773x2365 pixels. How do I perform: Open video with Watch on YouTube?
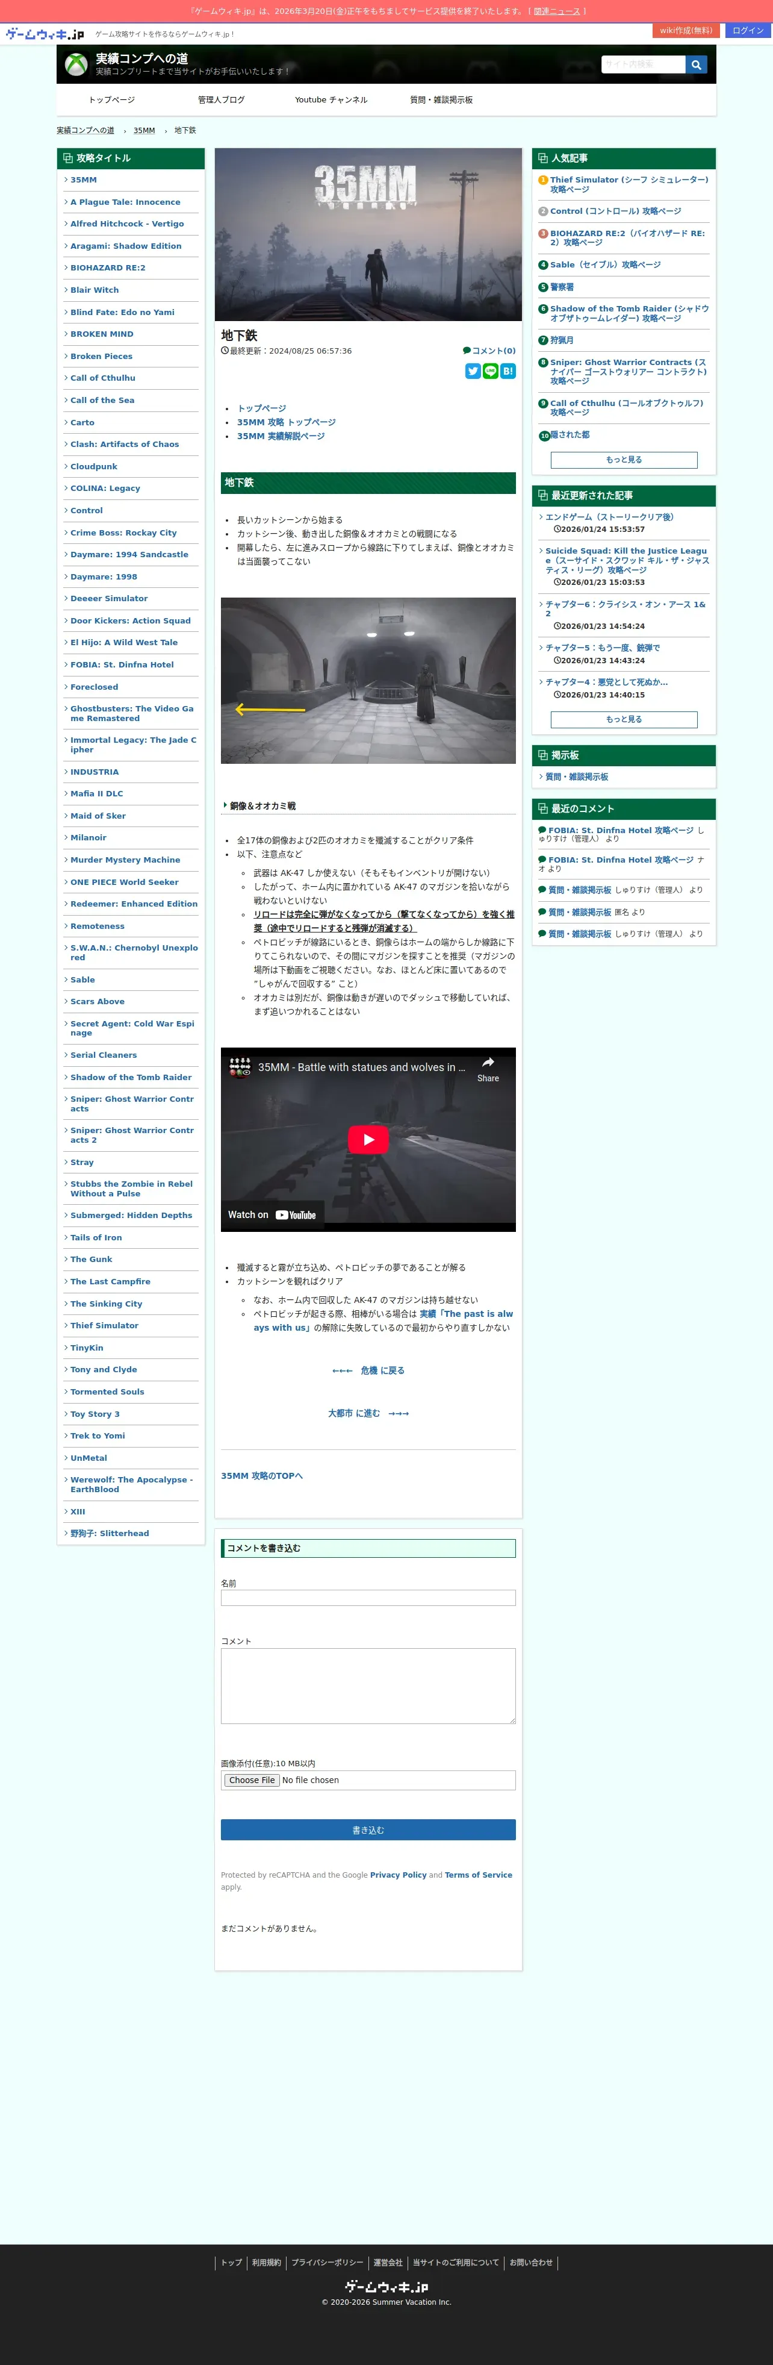pos(272,1214)
